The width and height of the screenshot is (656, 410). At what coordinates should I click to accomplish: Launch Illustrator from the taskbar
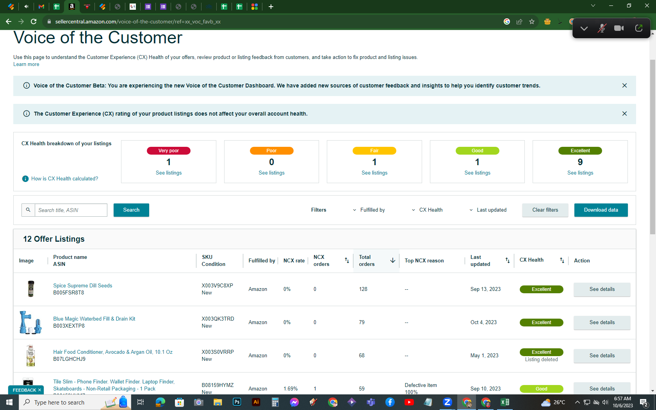[256, 402]
